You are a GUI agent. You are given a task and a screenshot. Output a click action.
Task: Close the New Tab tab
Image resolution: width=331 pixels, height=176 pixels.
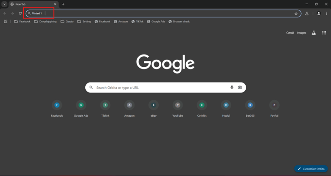pyautogui.click(x=55, y=4)
